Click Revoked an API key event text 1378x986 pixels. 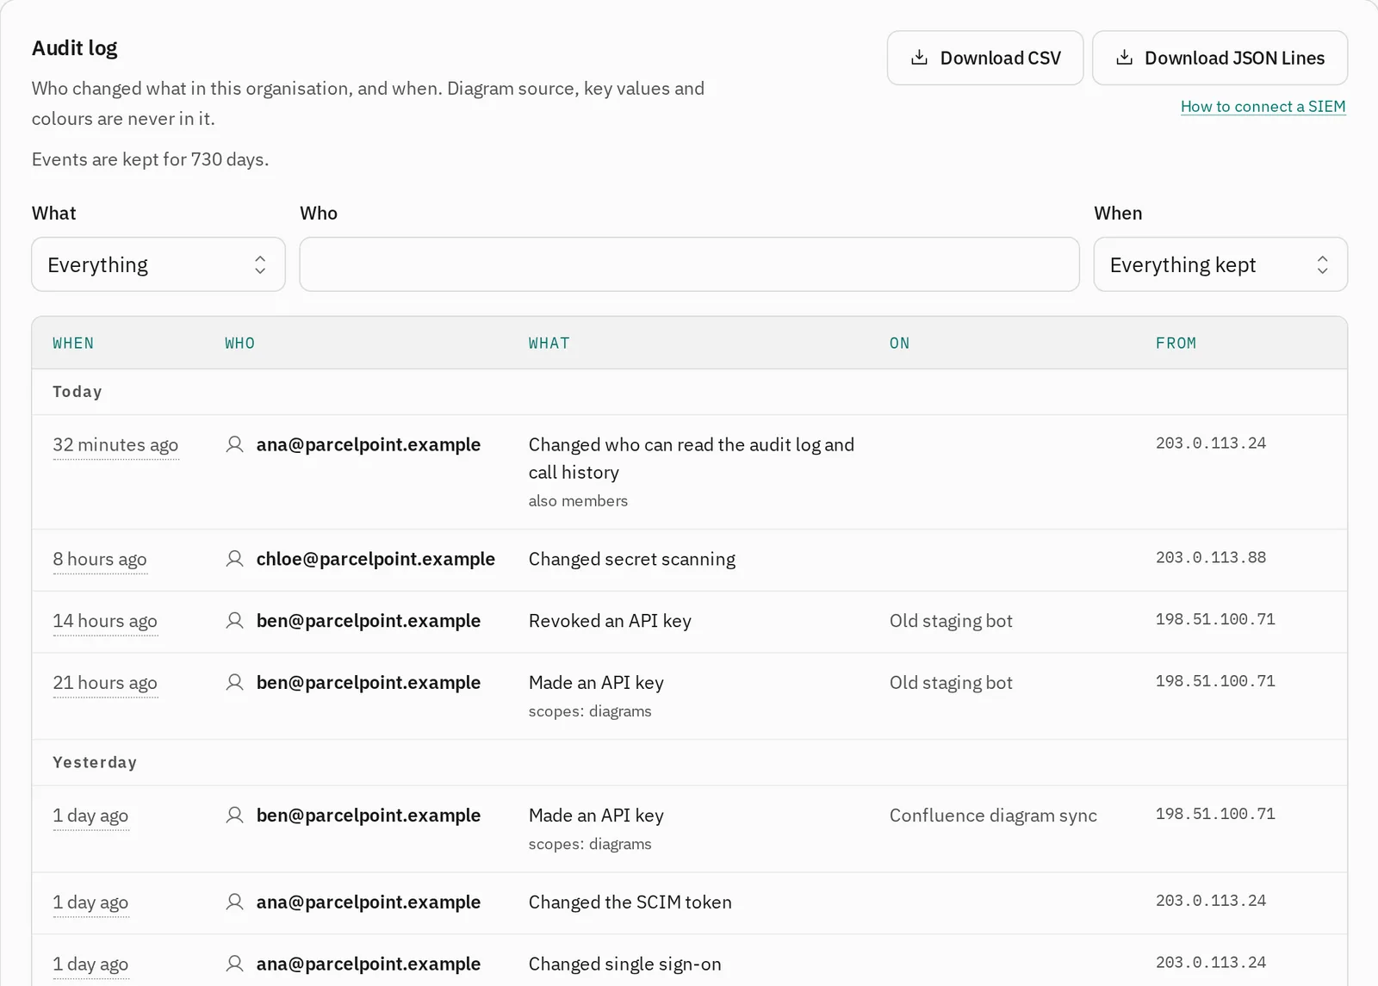click(x=610, y=621)
